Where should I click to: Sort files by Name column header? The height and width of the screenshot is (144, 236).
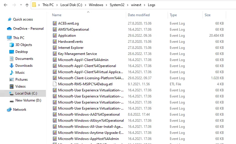tap(57, 15)
